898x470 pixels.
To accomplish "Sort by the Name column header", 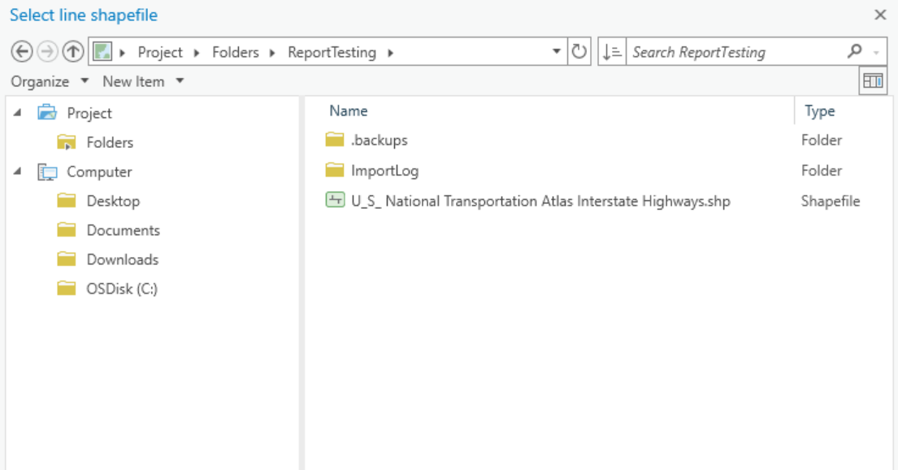I will coord(349,111).
